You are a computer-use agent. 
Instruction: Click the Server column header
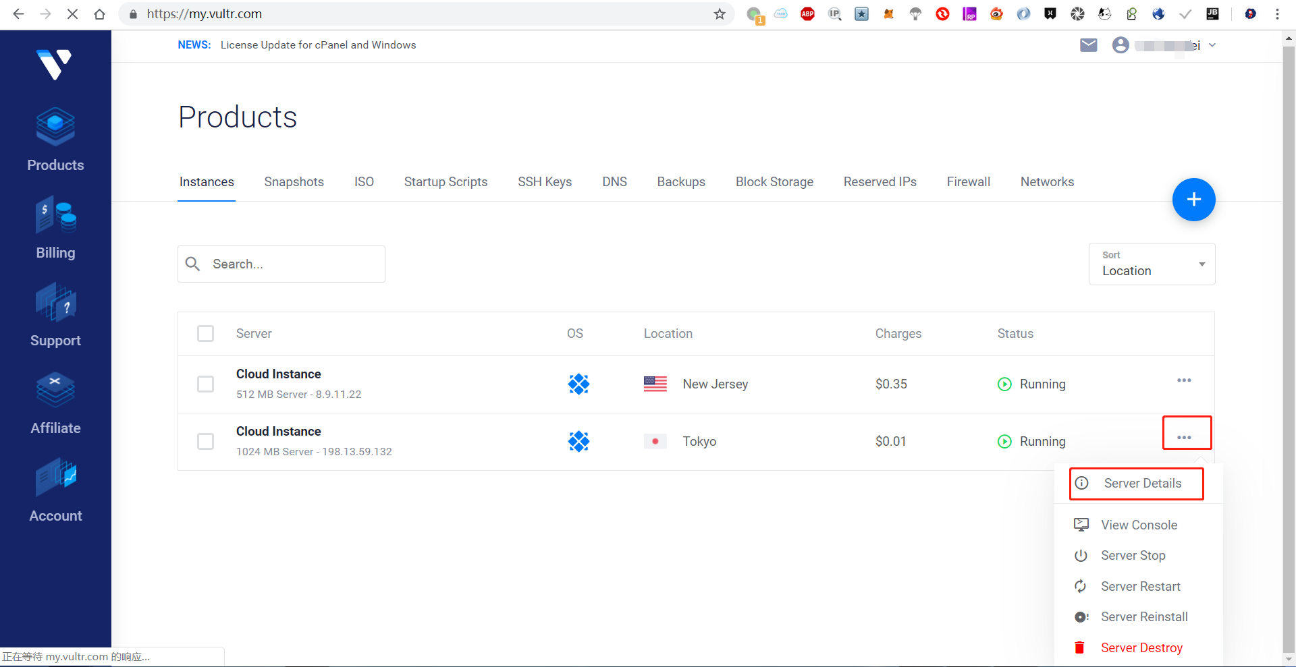click(254, 334)
